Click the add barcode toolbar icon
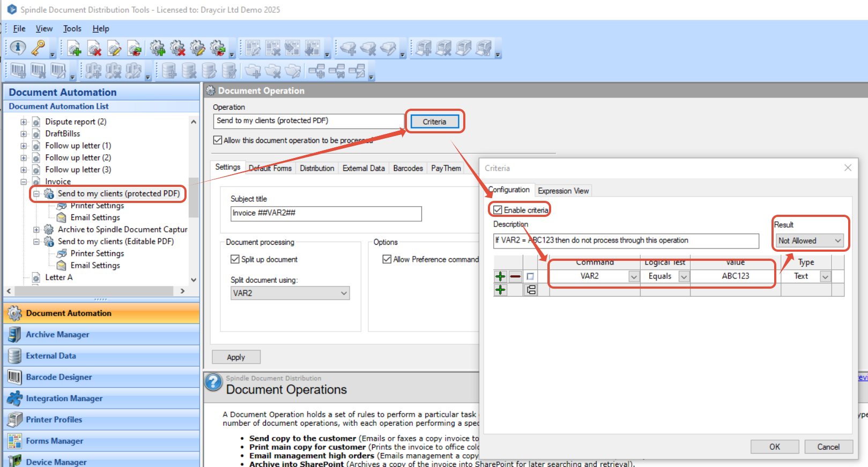 (x=18, y=71)
